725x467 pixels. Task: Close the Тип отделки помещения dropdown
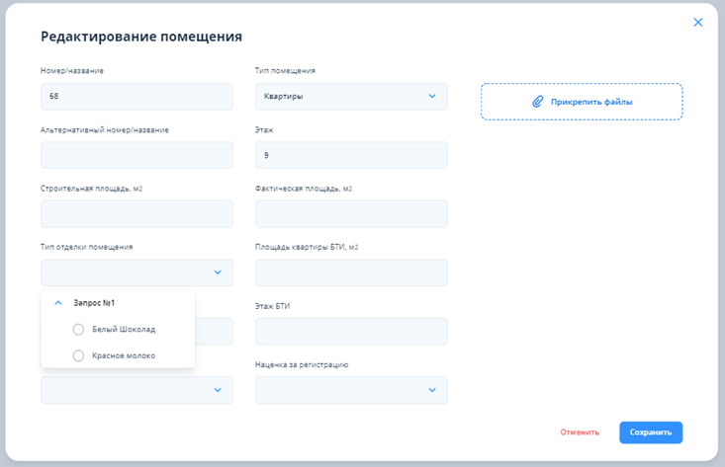pyautogui.click(x=218, y=272)
